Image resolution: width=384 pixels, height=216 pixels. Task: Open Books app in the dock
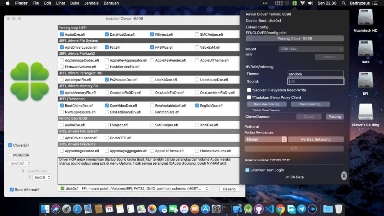195,209
